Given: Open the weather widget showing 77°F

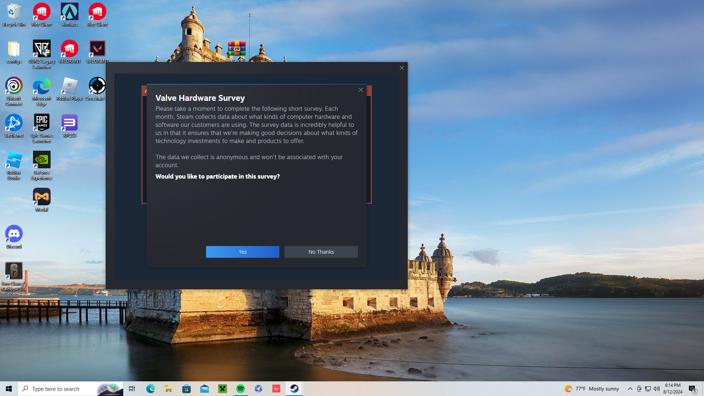Looking at the screenshot, I should pyautogui.click(x=592, y=389).
